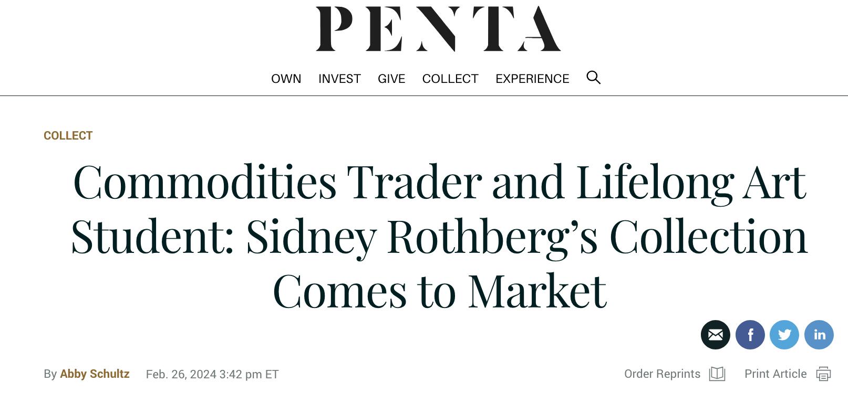Open author Abby Schultz's page
This screenshot has width=848, height=393.
(x=95, y=374)
